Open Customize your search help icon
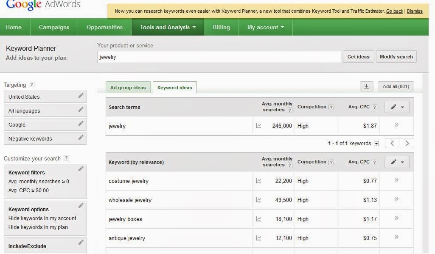This screenshot has height=254, width=435. 66,158
